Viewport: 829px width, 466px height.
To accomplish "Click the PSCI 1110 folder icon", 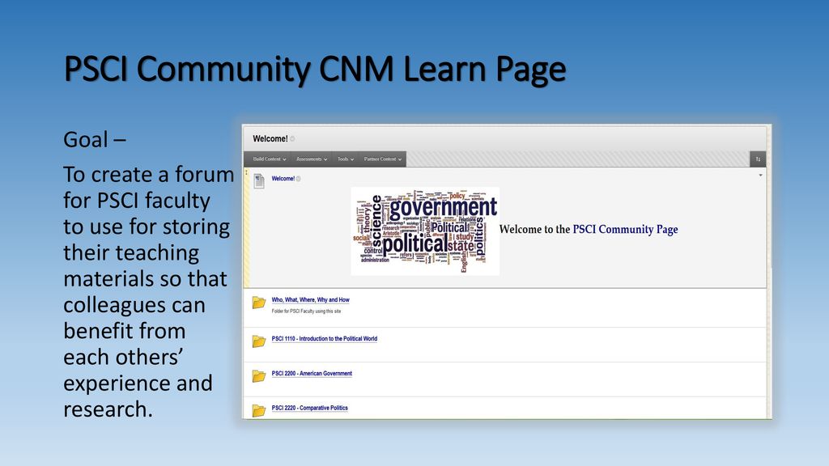I will (x=258, y=341).
